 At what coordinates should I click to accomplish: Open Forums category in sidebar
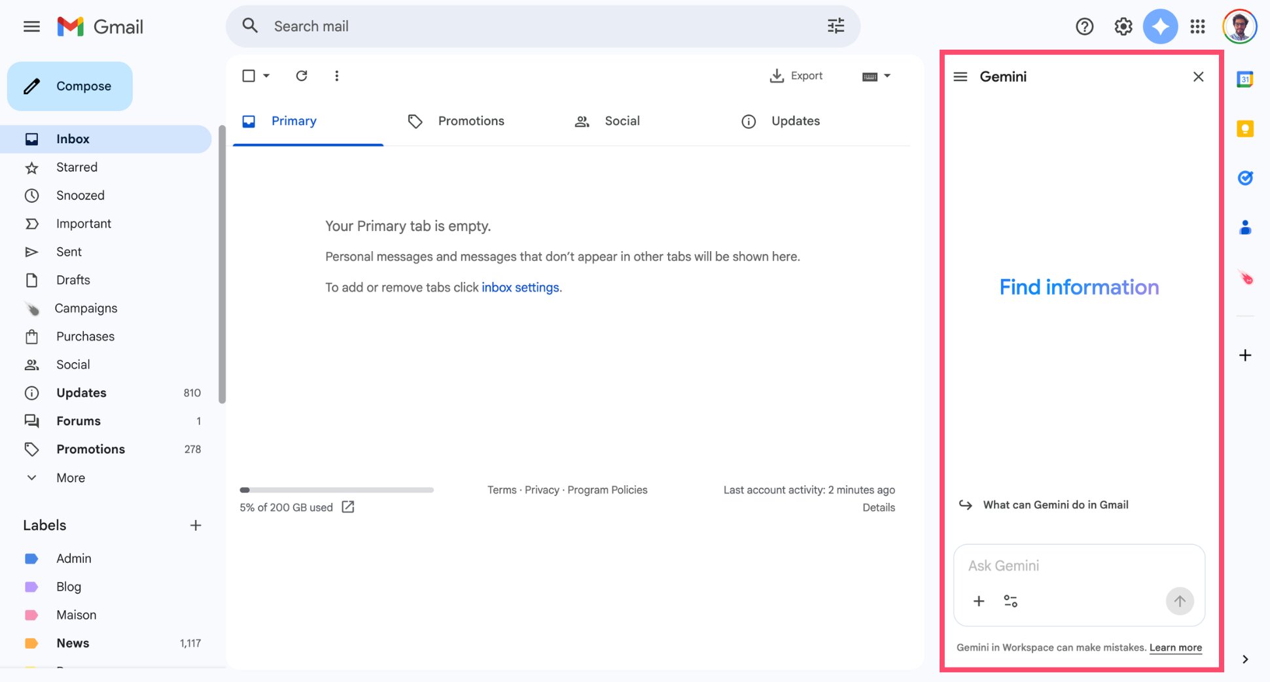coord(106,421)
